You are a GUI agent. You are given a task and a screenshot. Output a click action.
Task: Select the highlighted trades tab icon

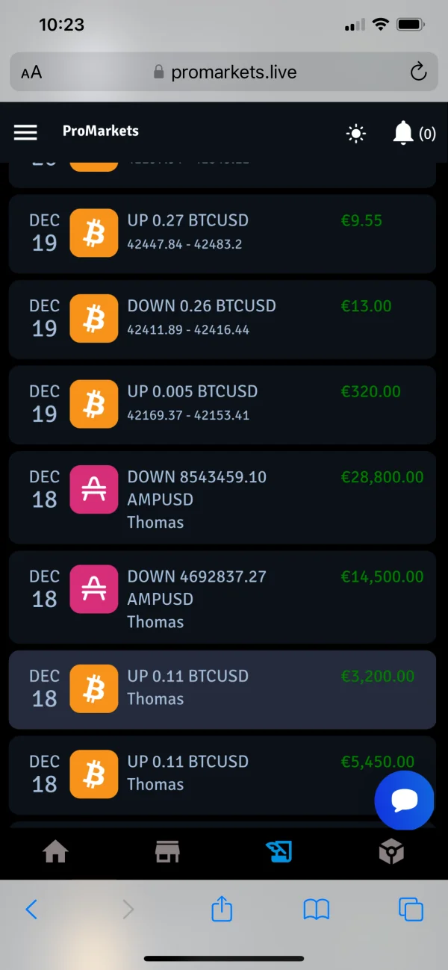point(279,851)
